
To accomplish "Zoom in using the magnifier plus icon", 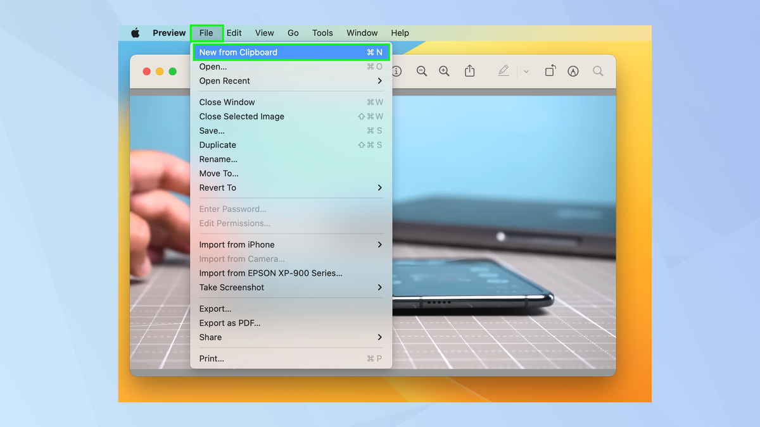I will 444,71.
